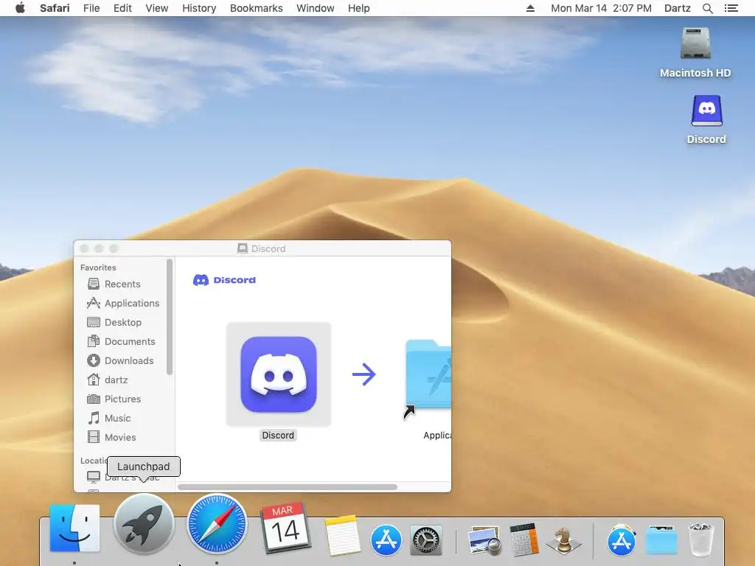Open Applications in Finder sidebar
The width and height of the screenshot is (755, 566).
click(x=122, y=303)
